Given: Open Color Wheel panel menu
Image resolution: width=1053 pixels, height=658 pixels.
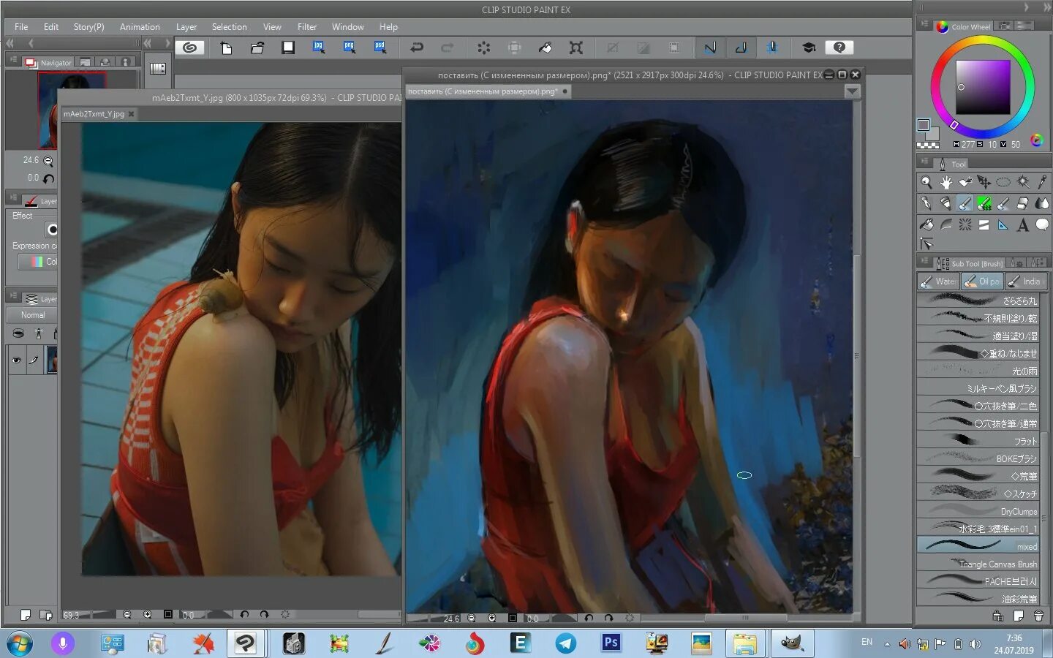Looking at the screenshot, I should coord(924,25).
